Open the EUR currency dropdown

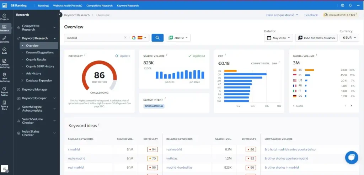349,38
